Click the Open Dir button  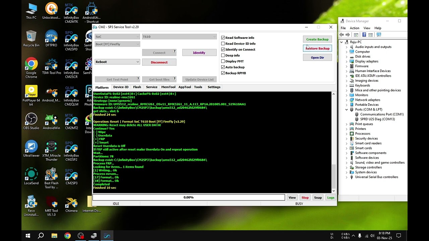317,58
